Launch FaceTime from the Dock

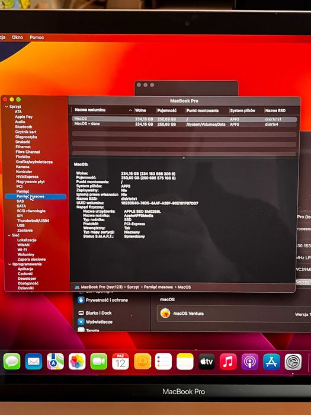[99, 361]
